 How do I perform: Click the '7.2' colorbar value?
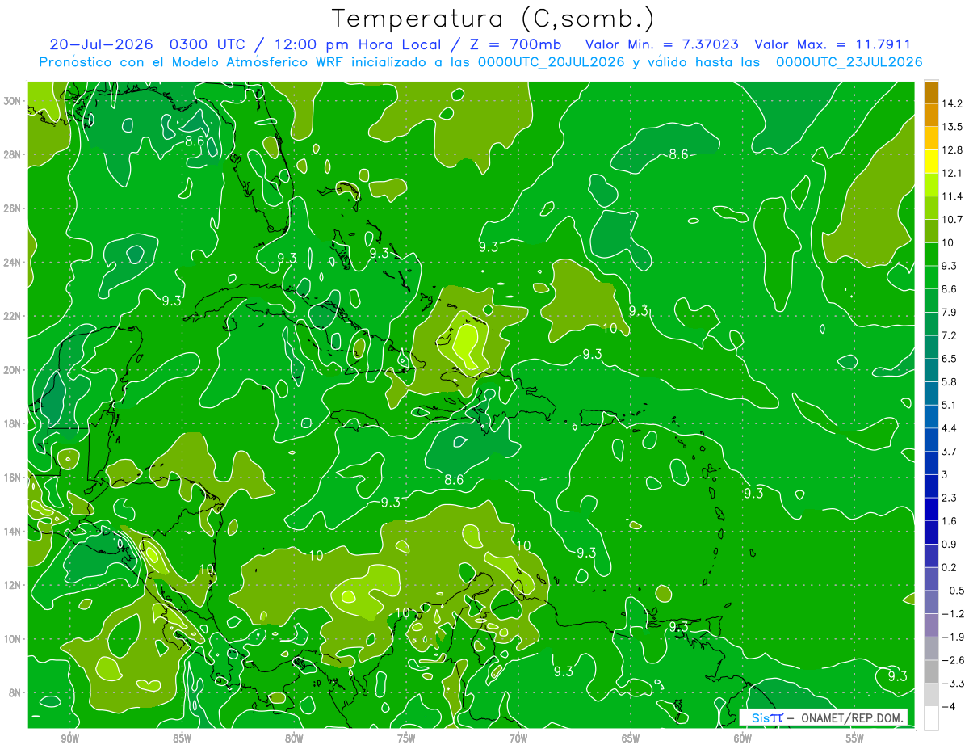949,335
